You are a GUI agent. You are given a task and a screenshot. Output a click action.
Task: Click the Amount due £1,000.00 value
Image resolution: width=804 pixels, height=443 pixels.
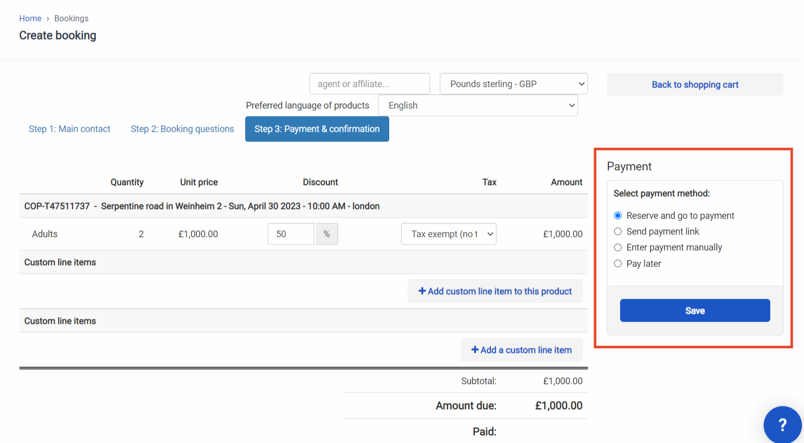(559, 406)
